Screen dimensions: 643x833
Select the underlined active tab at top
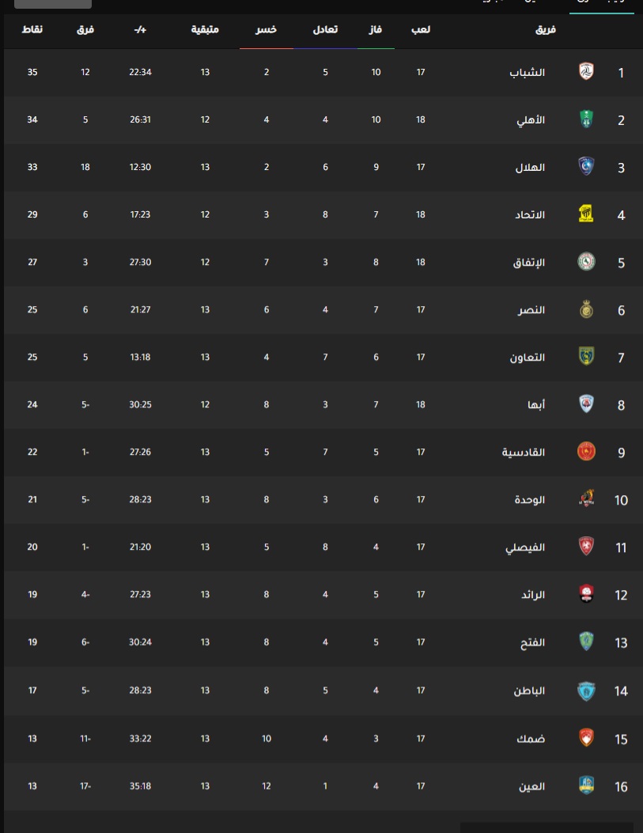coord(602,5)
